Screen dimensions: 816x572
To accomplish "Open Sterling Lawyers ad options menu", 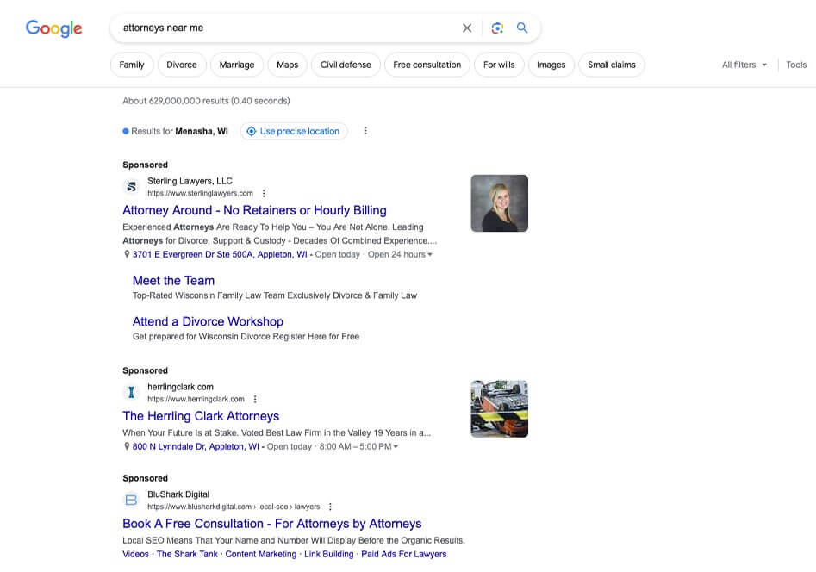I will click(x=264, y=194).
